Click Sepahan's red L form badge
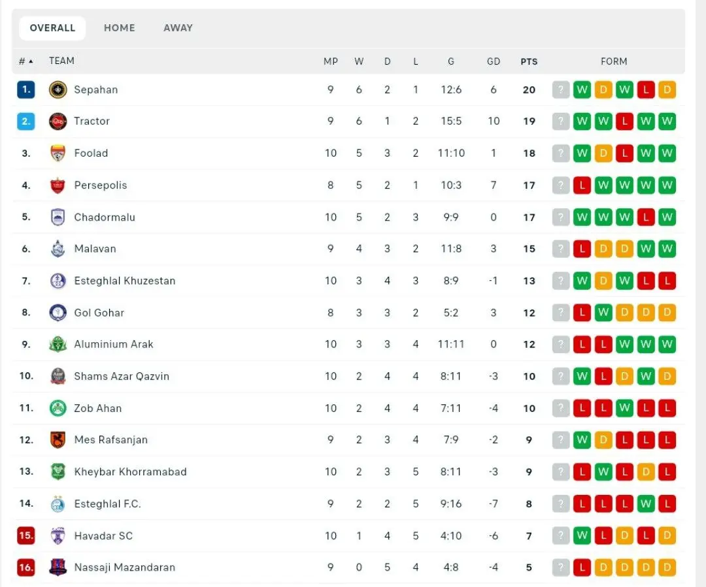The width and height of the screenshot is (706, 587). [x=646, y=90]
